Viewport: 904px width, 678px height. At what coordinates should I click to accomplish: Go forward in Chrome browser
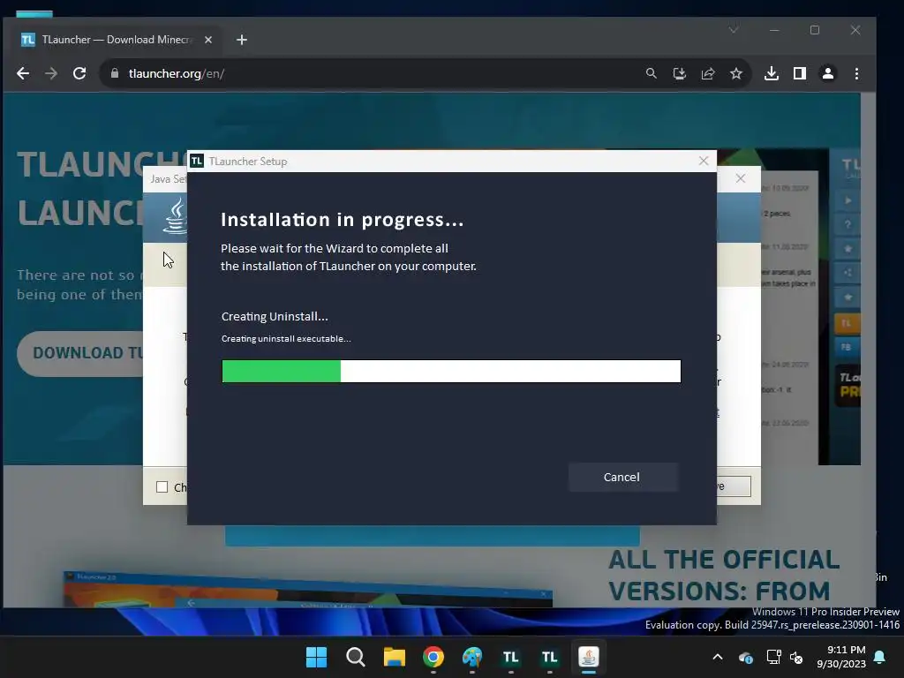tap(51, 73)
